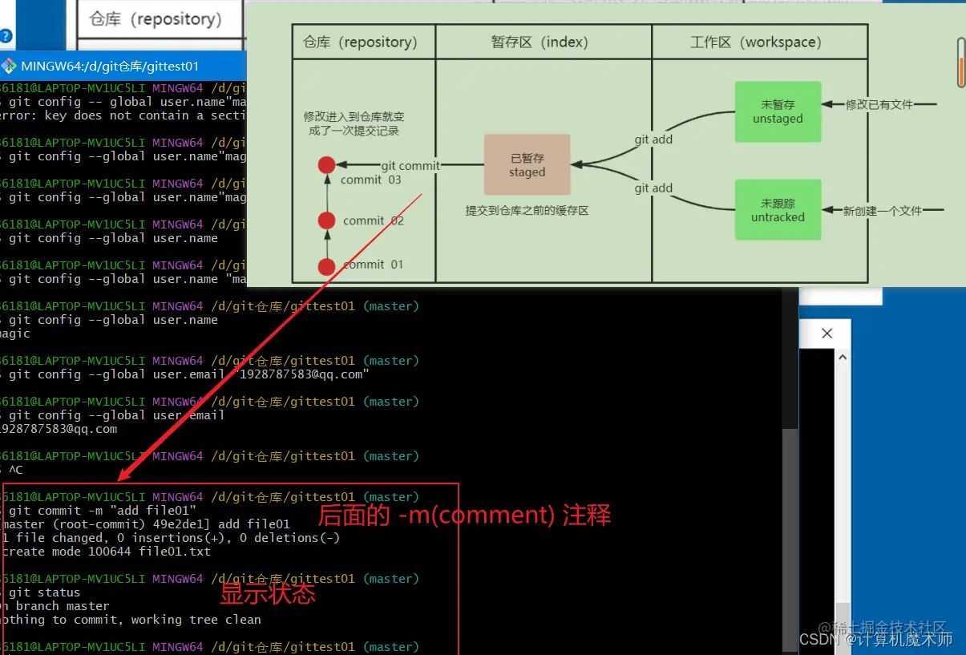Select the 工作区 (workspace) column header
Viewport: 966px width, 655px height.
pos(758,41)
